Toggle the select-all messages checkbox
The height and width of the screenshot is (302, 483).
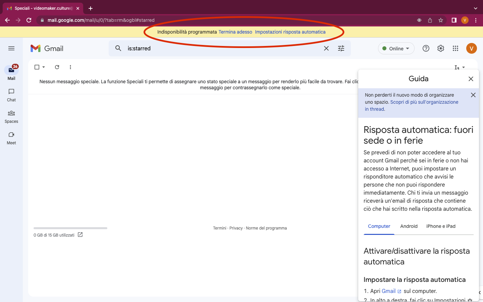[36, 67]
